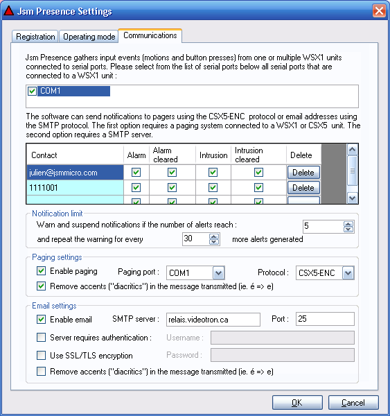Decrease the alerts reach limit with down arrow

click(x=348, y=229)
